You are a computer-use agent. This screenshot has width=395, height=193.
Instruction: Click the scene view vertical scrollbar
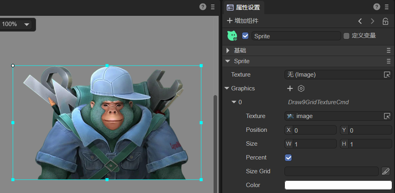pos(216,144)
